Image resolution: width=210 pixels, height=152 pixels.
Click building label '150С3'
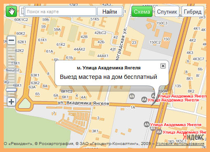point(162,23)
